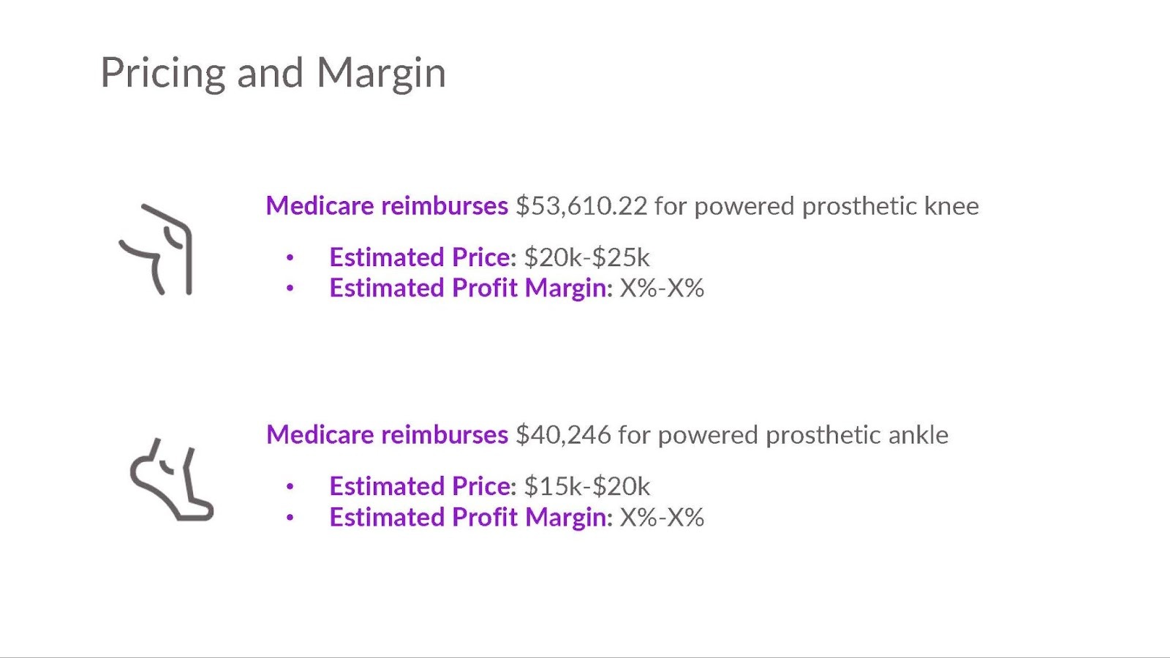Screen dimensions: 1170x658
Task: Click "Medicare reimburses" in the knee line
Action: coord(387,206)
